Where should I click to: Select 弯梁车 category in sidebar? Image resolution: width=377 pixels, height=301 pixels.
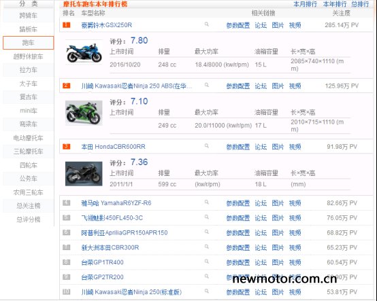coord(29,124)
